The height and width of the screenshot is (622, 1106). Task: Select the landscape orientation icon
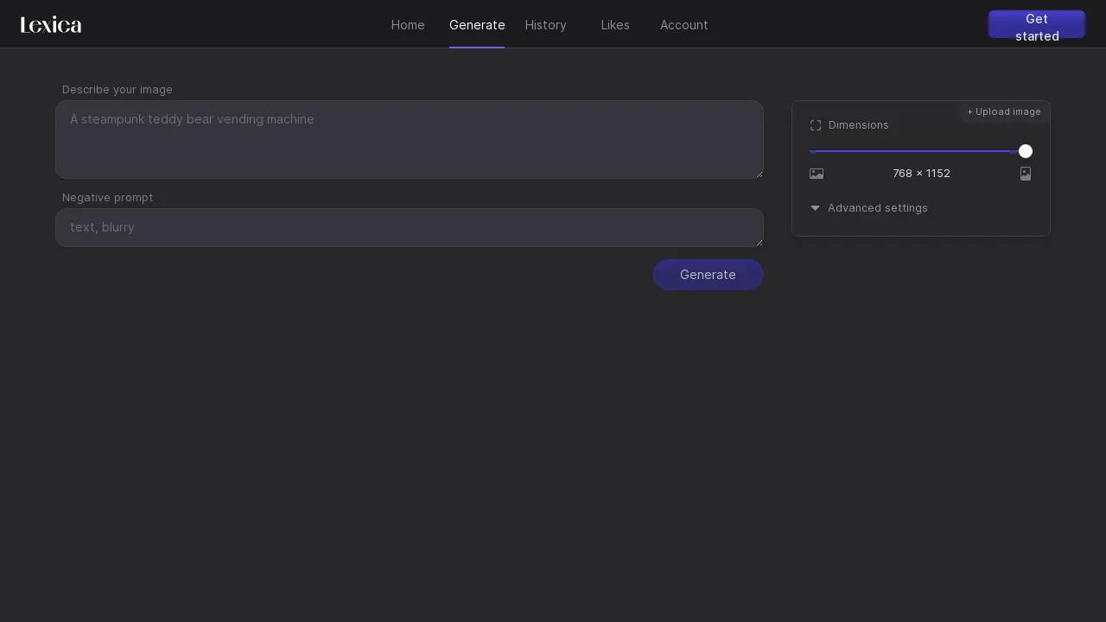click(817, 174)
